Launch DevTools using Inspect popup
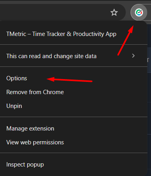The image size is (151, 176). [25, 165]
